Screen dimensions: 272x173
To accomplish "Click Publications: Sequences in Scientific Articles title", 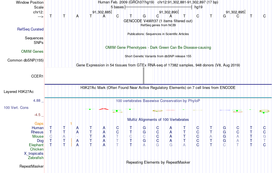I will coord(158,34).
